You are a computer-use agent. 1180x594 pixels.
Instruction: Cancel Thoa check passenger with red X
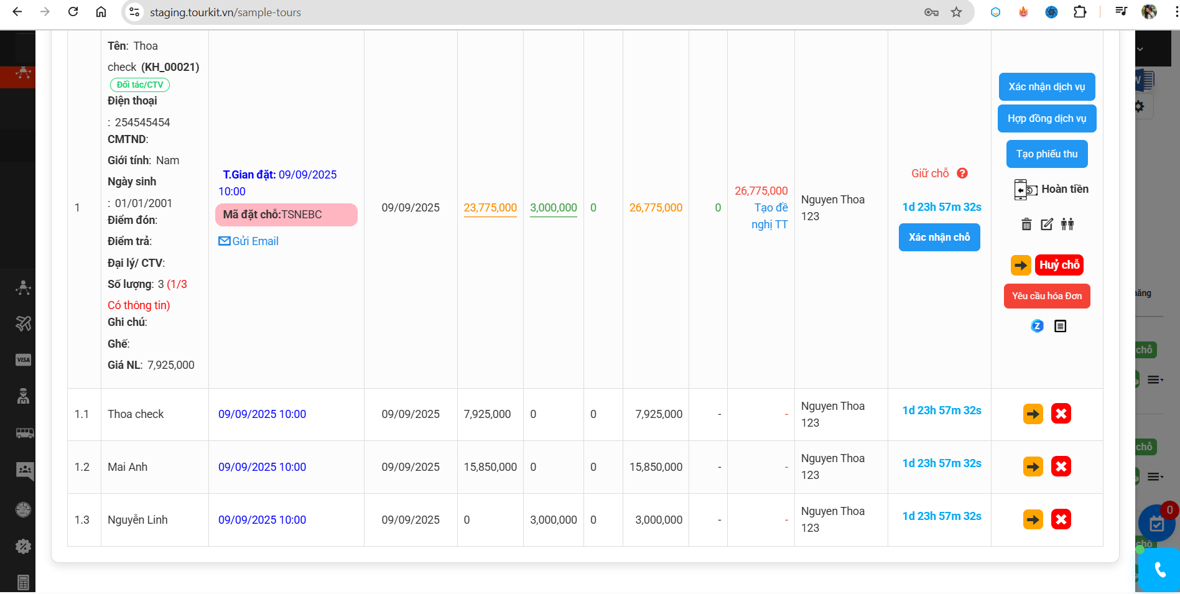click(x=1061, y=414)
